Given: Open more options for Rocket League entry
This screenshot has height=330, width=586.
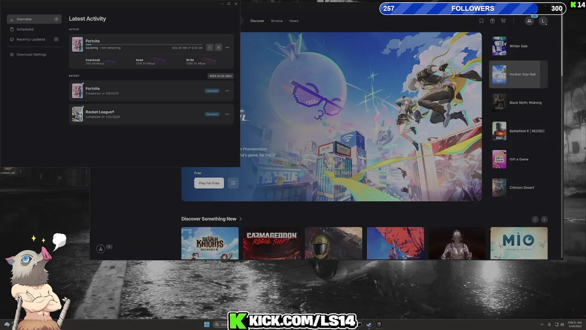Looking at the screenshot, I should [x=227, y=114].
